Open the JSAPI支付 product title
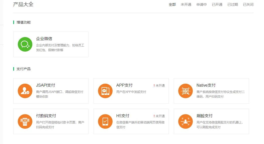 tap(46, 85)
